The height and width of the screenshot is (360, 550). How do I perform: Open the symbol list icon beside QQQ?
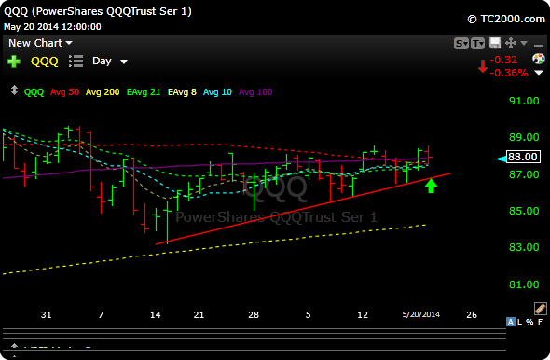pyautogui.click(x=76, y=61)
